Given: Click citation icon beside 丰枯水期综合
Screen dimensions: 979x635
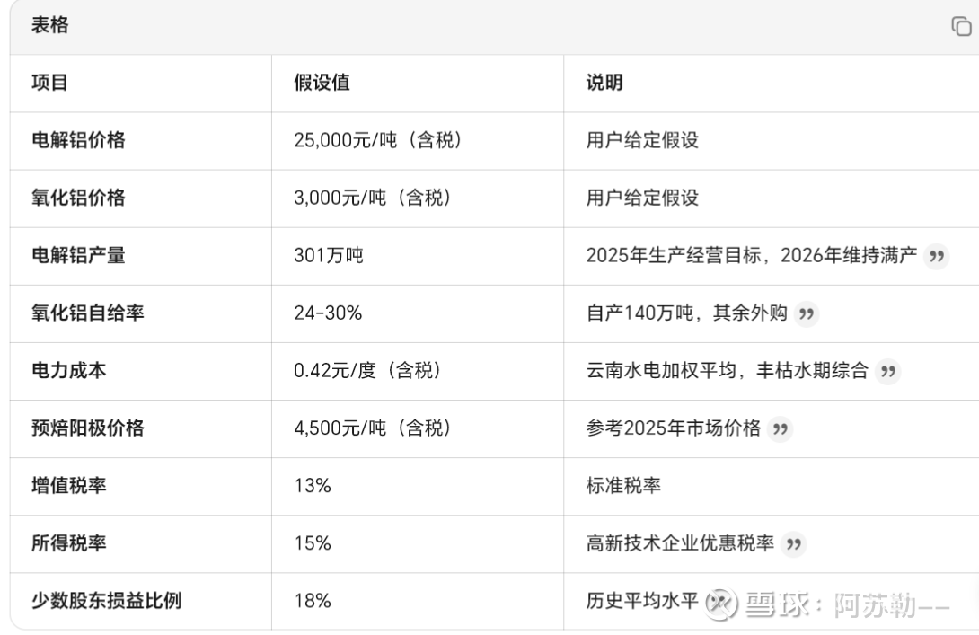Looking at the screenshot, I should tap(887, 371).
